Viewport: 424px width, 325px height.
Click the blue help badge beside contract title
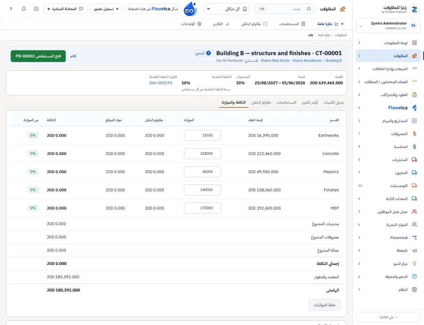(208, 53)
